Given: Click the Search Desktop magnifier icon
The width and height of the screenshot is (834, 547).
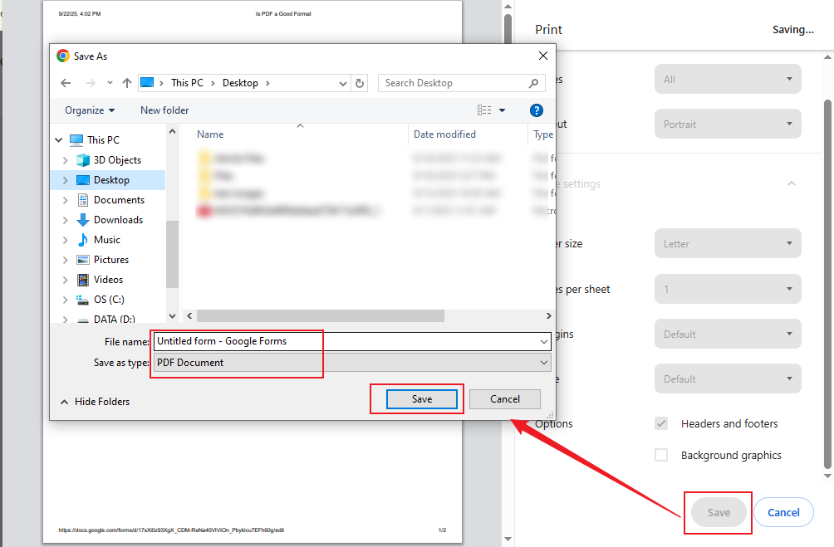Looking at the screenshot, I should pos(533,83).
